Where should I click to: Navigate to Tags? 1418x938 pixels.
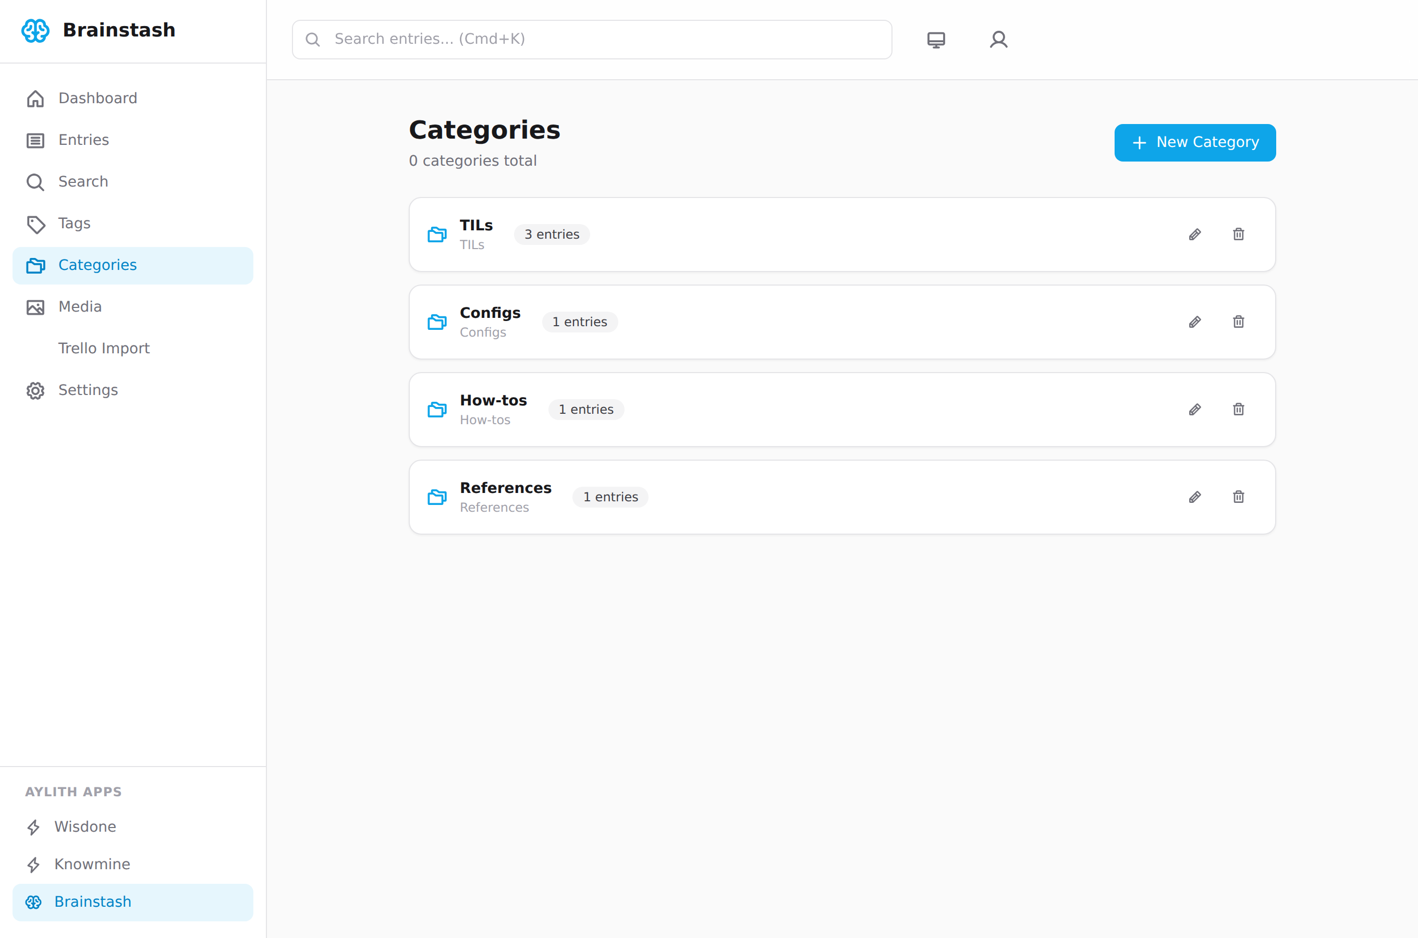[133, 224]
